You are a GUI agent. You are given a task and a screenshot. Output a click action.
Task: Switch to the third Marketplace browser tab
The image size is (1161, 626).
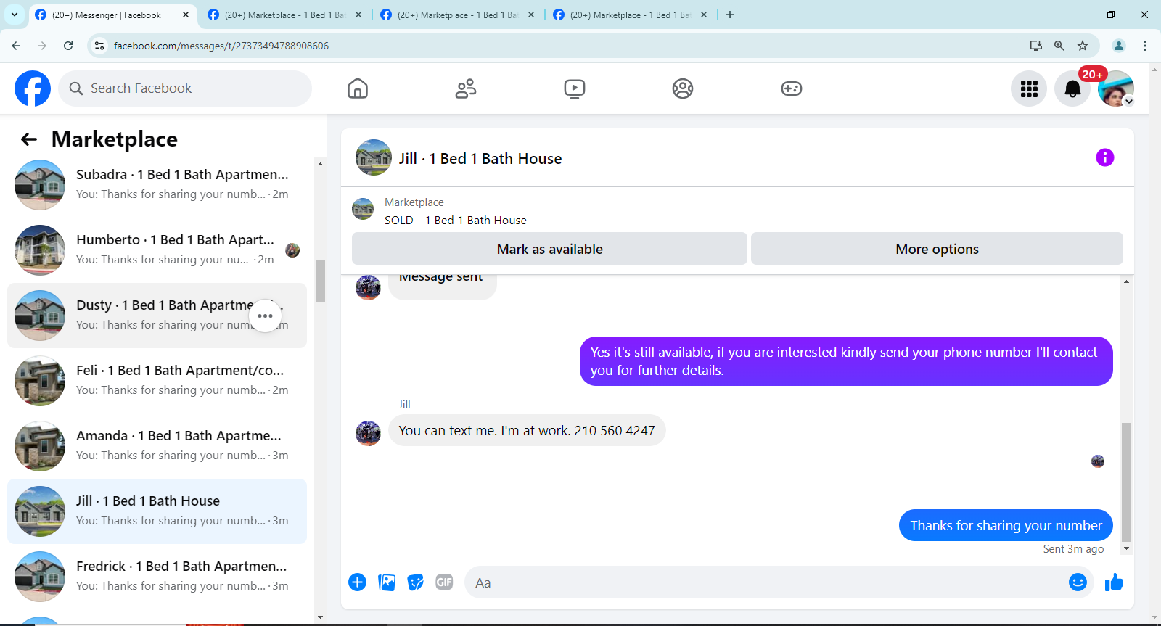coord(457,15)
